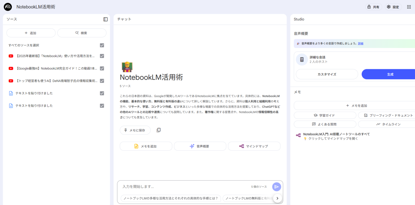The image size is (415, 205).
Task: Click the 共有 share button
Action: click(x=373, y=7)
